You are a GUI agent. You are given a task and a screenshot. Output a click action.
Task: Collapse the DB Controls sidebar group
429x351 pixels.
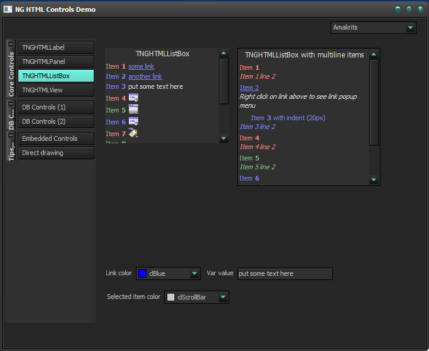[11, 104]
